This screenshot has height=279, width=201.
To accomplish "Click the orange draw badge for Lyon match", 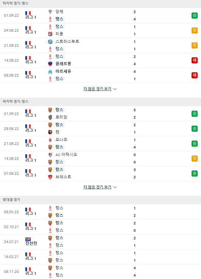I will tap(195, 30).
